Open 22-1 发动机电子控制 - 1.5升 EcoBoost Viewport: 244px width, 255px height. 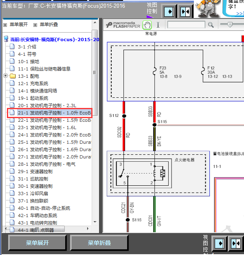[54, 120]
